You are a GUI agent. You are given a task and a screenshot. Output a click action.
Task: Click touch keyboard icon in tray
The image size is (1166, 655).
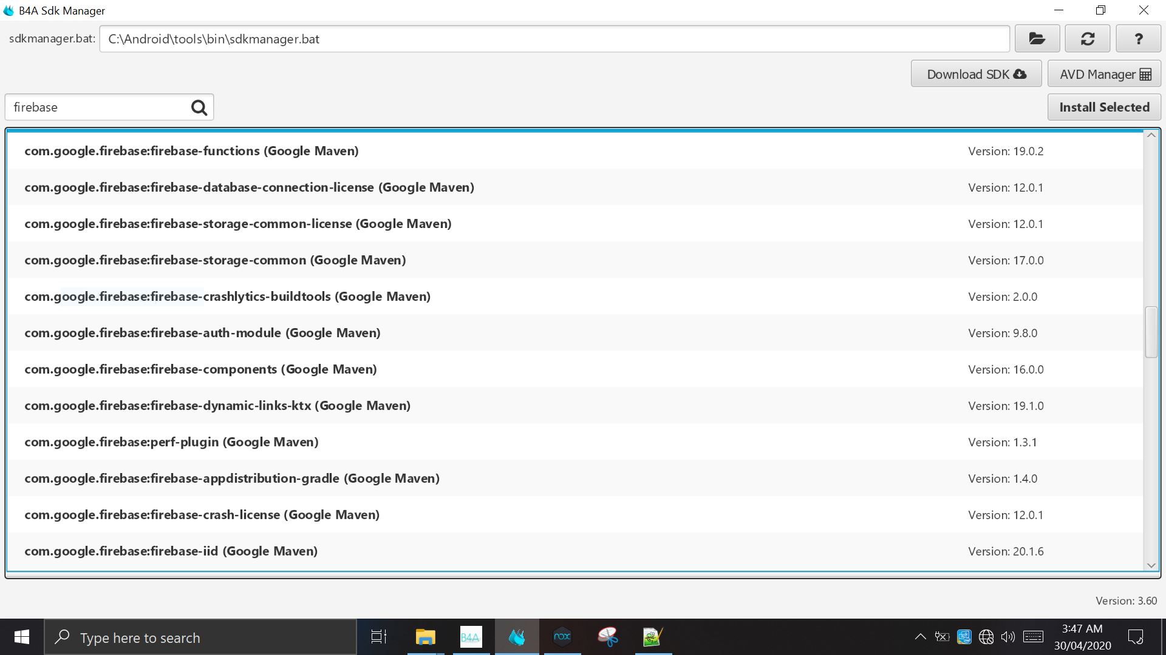(1033, 637)
